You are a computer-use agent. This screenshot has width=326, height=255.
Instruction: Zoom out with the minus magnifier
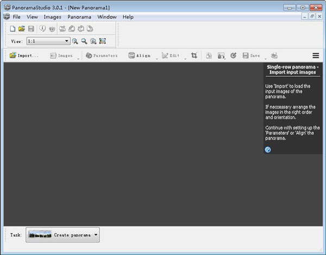click(x=84, y=41)
